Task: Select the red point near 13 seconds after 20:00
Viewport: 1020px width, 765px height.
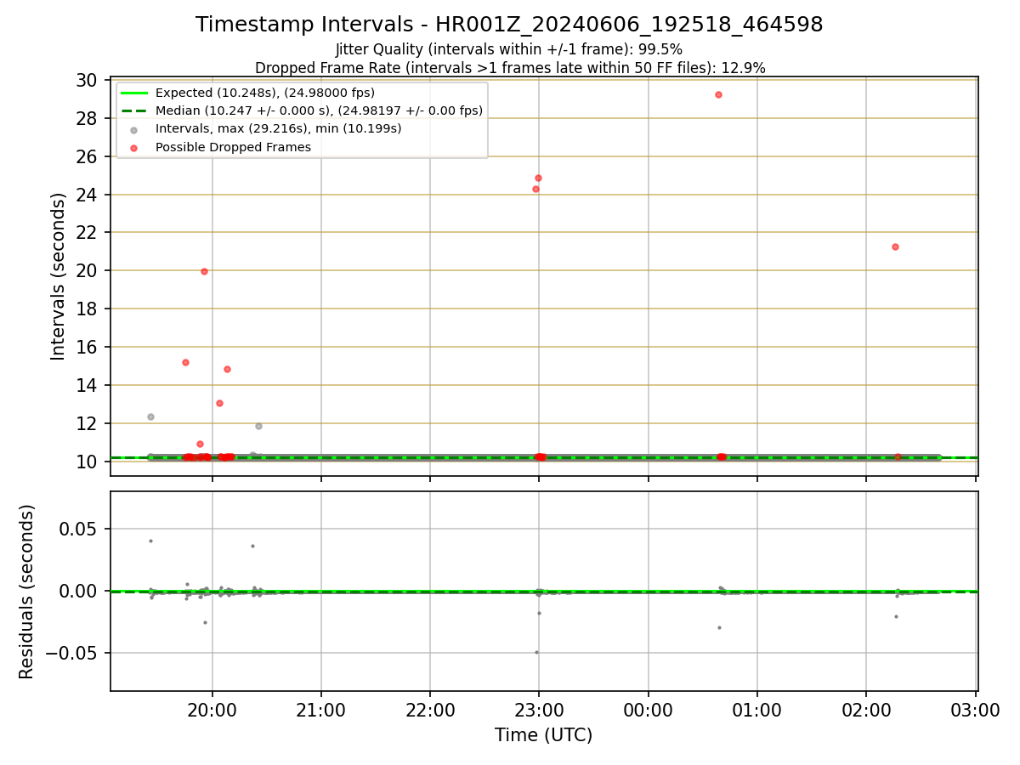Action: click(219, 403)
